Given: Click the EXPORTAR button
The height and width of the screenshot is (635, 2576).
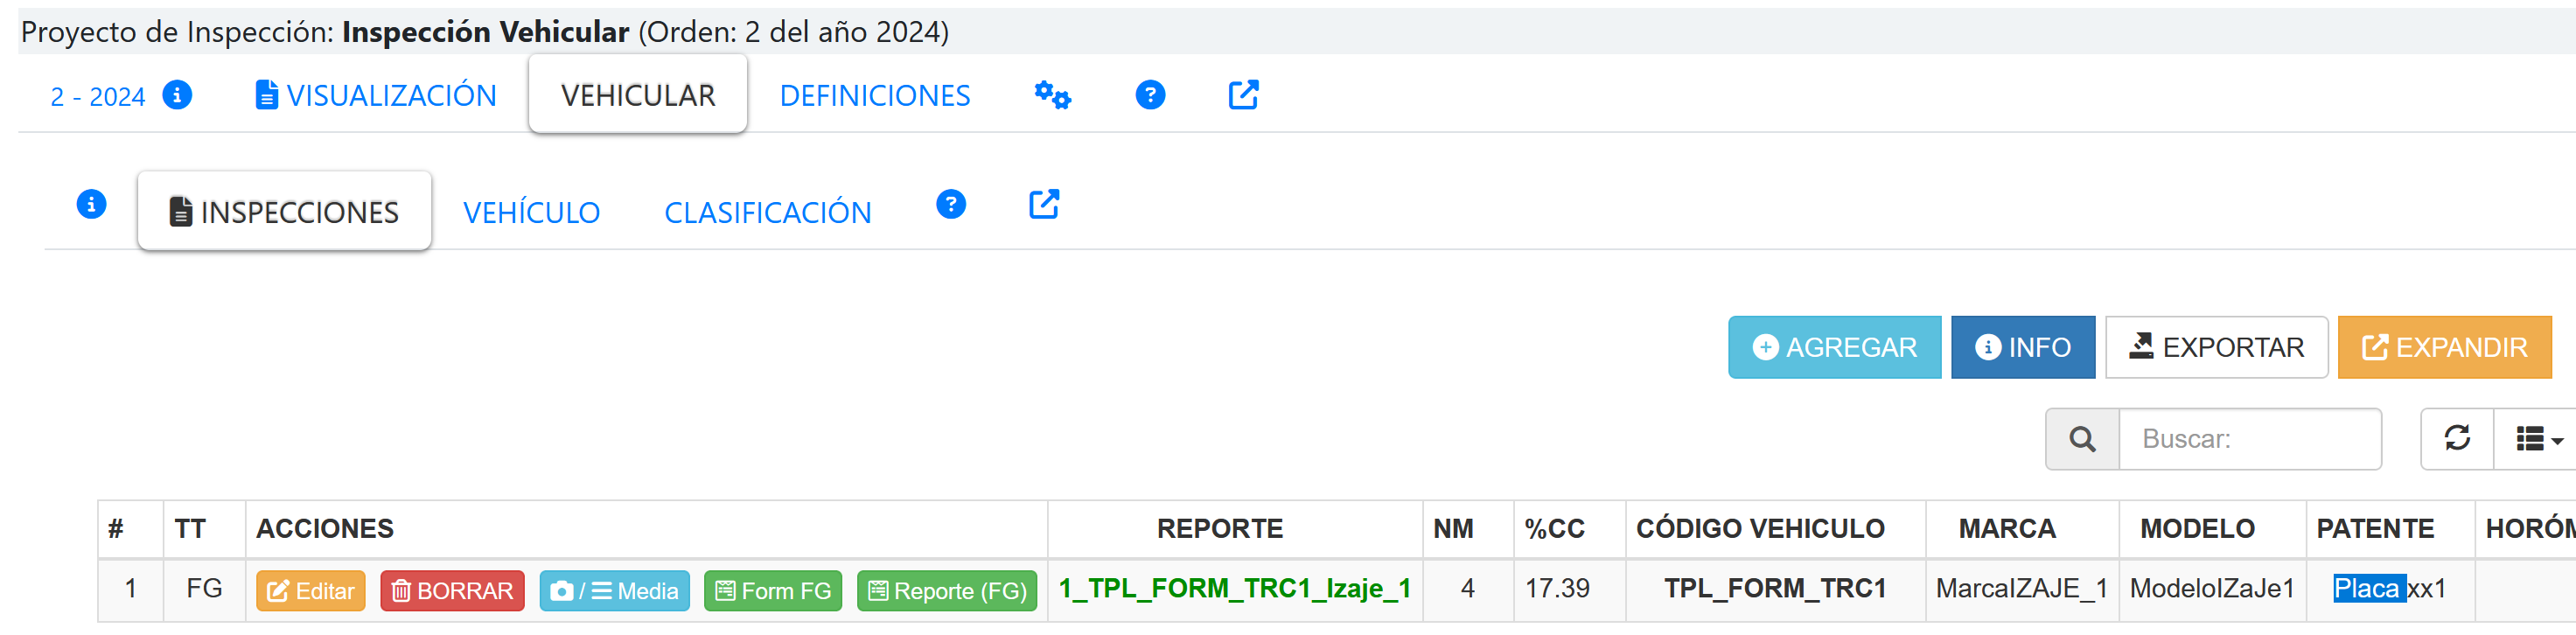Looking at the screenshot, I should pyautogui.click(x=2216, y=347).
